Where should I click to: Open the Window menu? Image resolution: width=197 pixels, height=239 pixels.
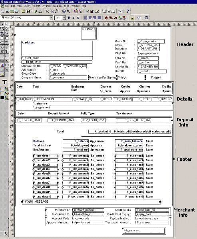(x=76, y=6)
